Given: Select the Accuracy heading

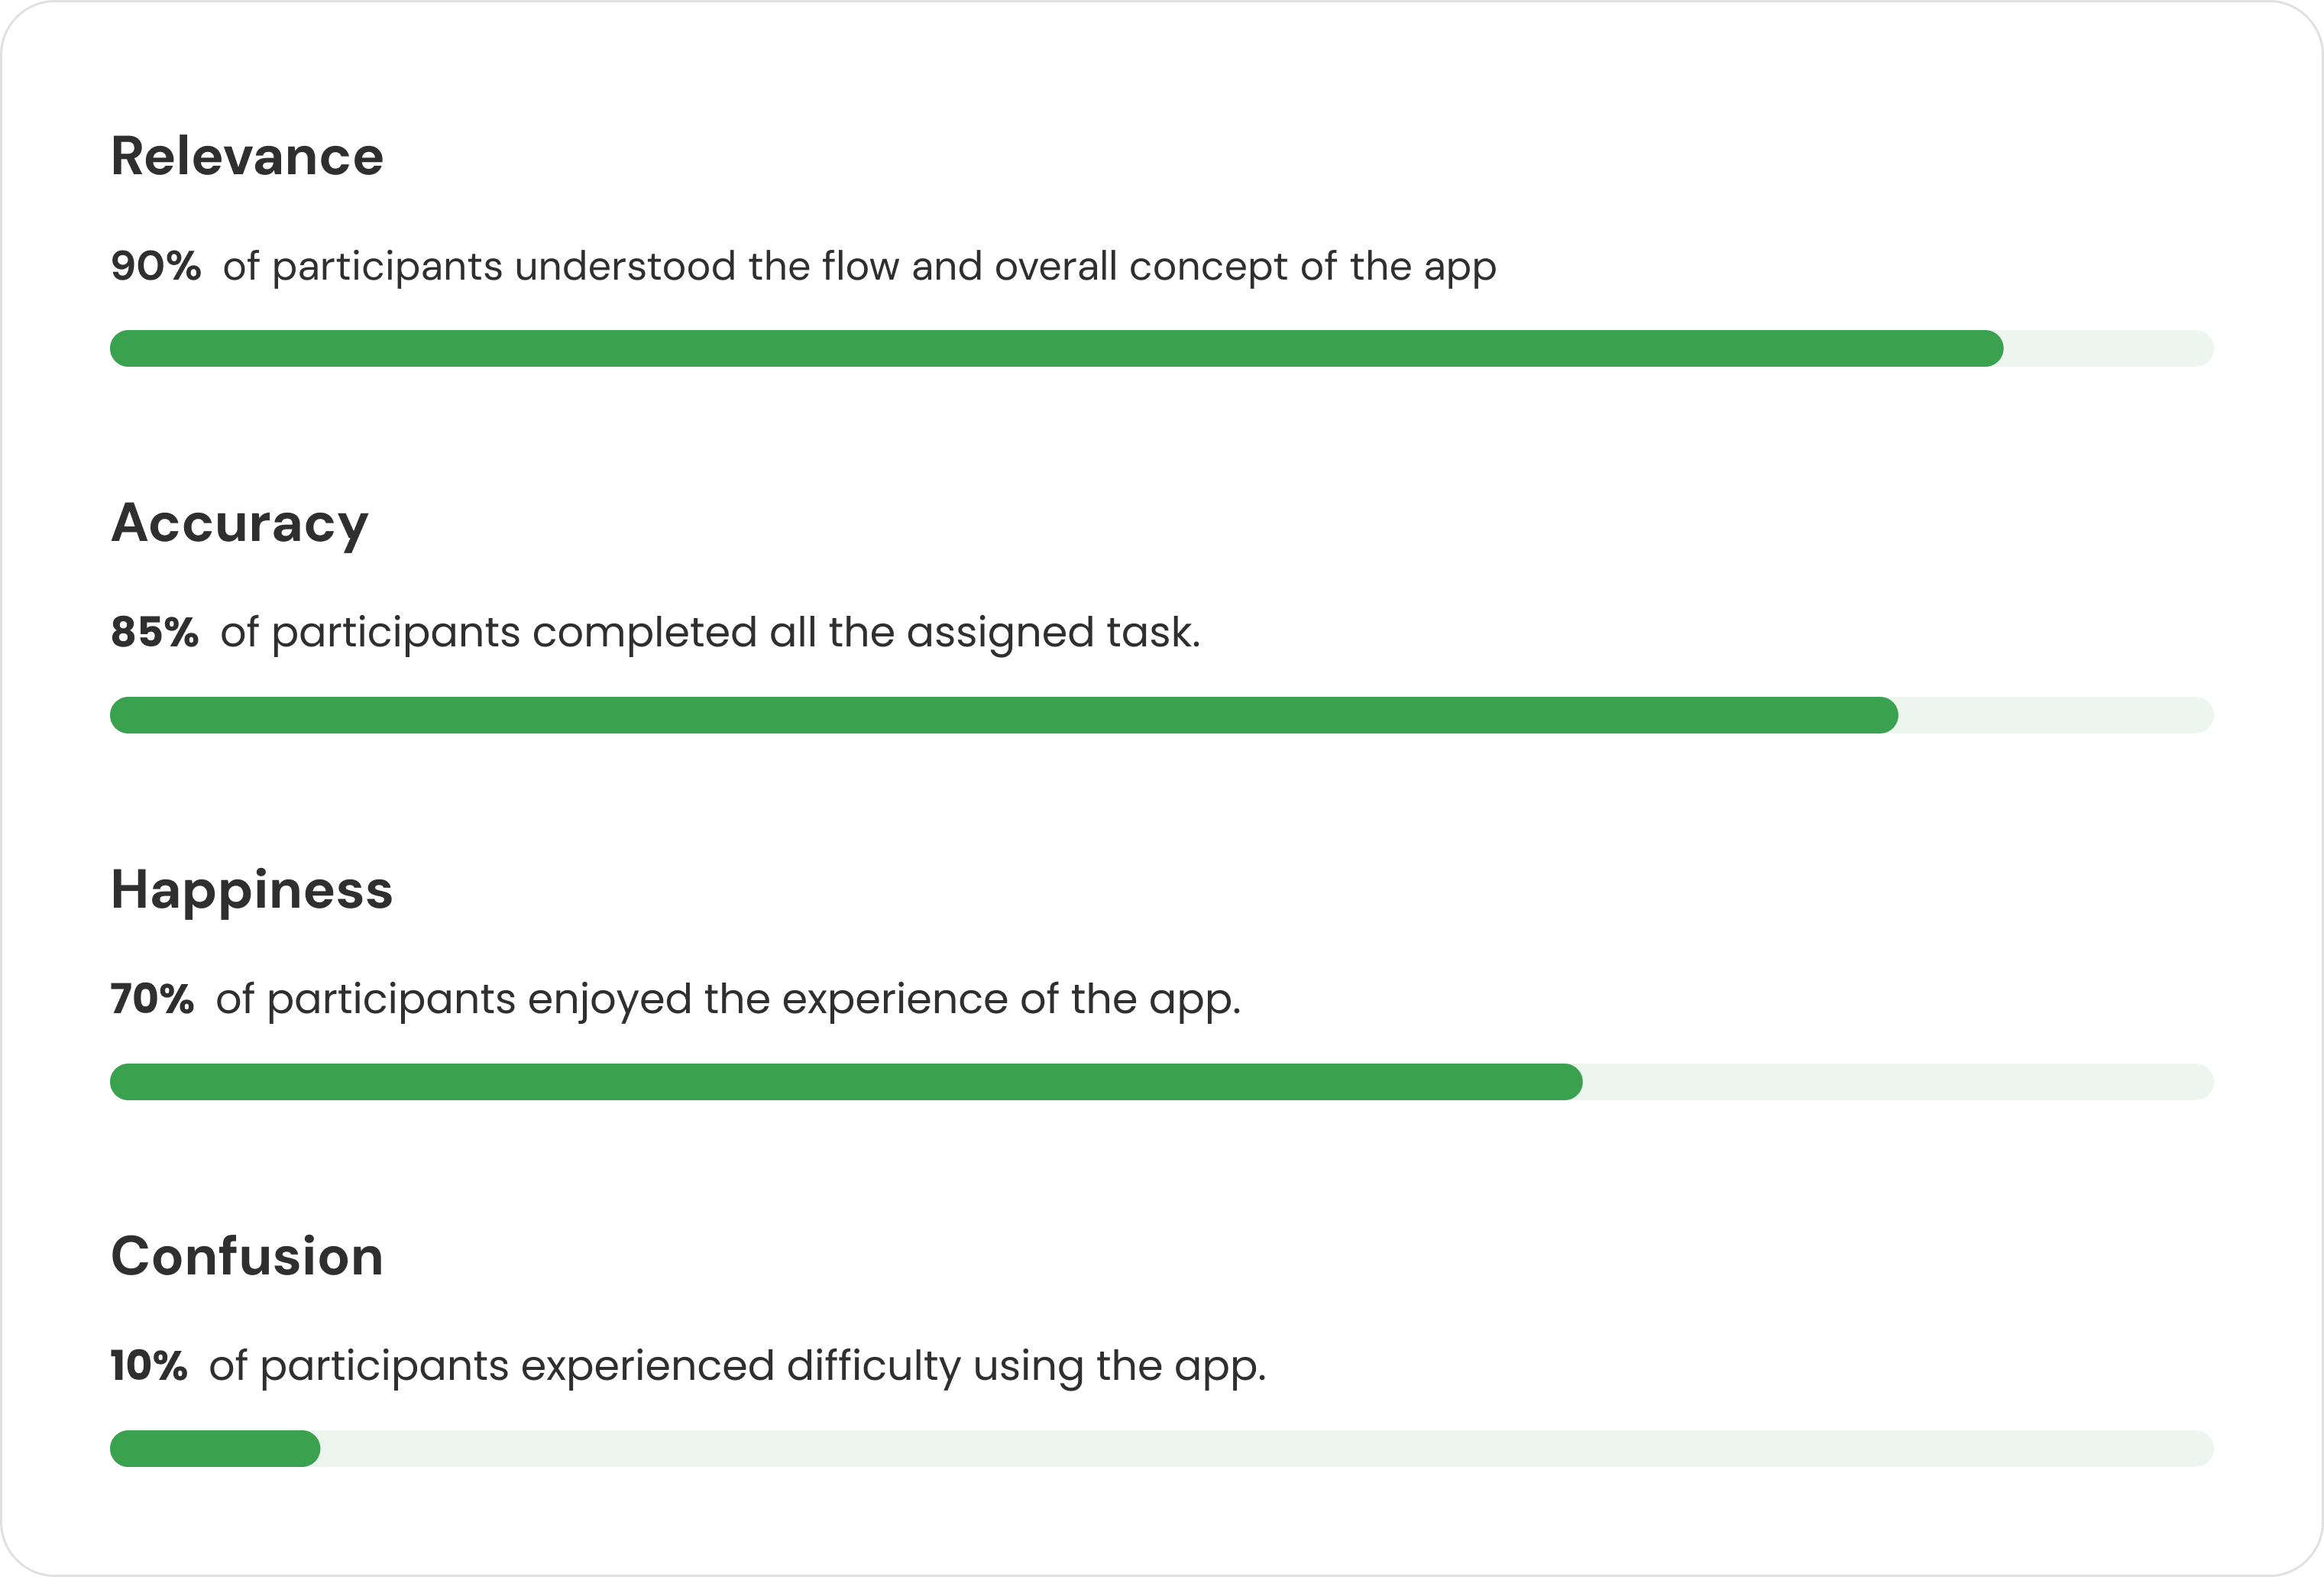Looking at the screenshot, I should [240, 523].
